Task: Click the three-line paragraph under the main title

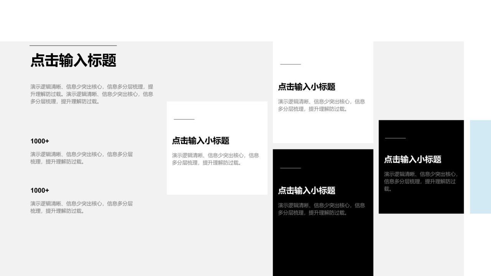Action: pos(92,94)
